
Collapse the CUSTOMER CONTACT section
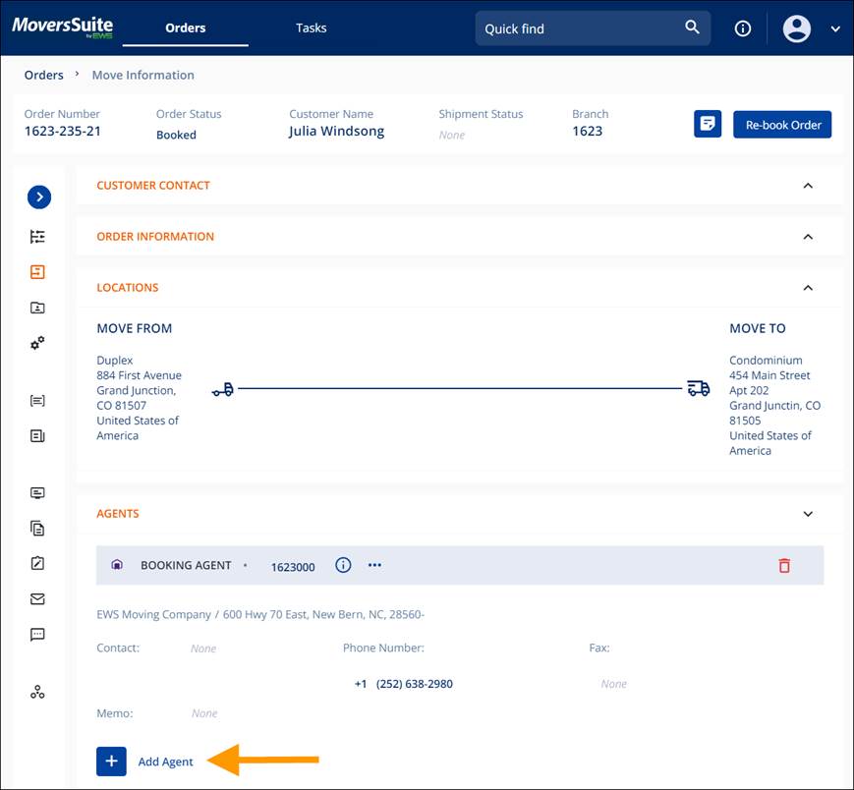click(808, 186)
